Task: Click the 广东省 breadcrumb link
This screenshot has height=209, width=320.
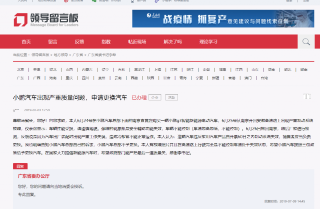Action: click(x=78, y=55)
